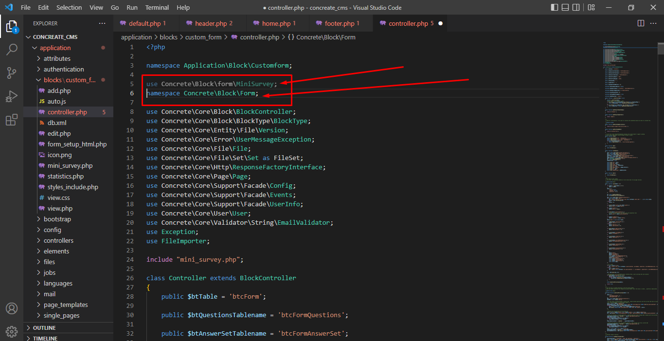Open the Accounts menu icon
Viewport: 664px width, 341px height.
coord(12,308)
